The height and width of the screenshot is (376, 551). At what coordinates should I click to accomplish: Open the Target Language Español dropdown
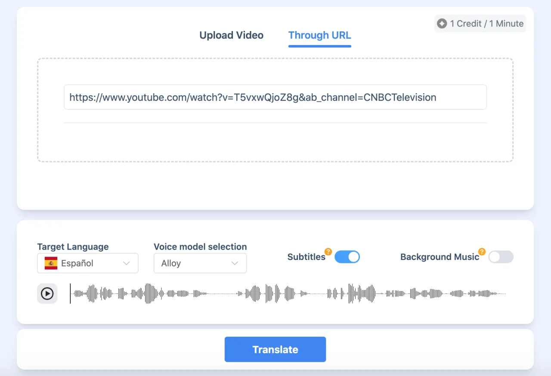click(88, 263)
